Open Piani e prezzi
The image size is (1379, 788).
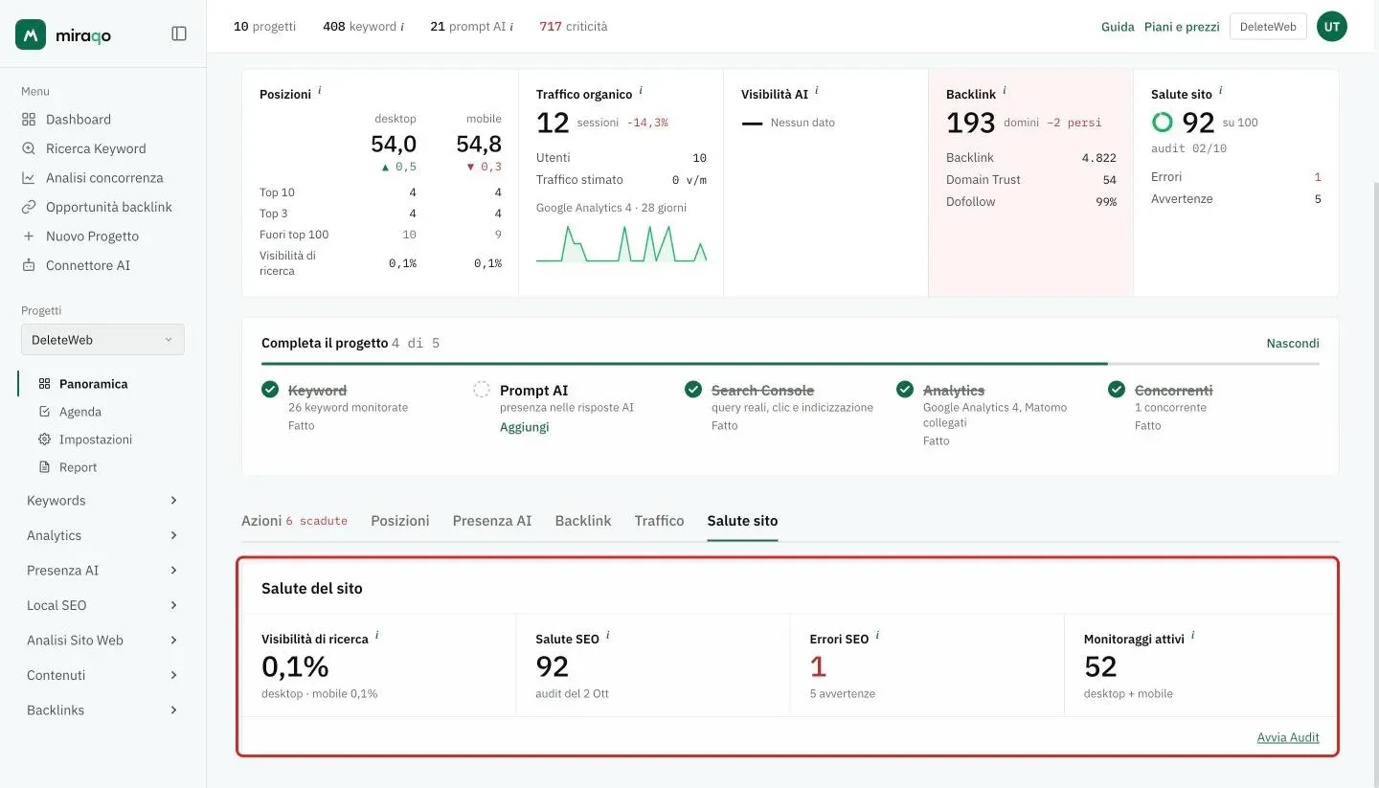pos(1182,27)
